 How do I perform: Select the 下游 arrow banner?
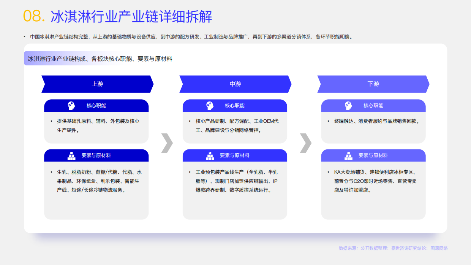[373, 84]
